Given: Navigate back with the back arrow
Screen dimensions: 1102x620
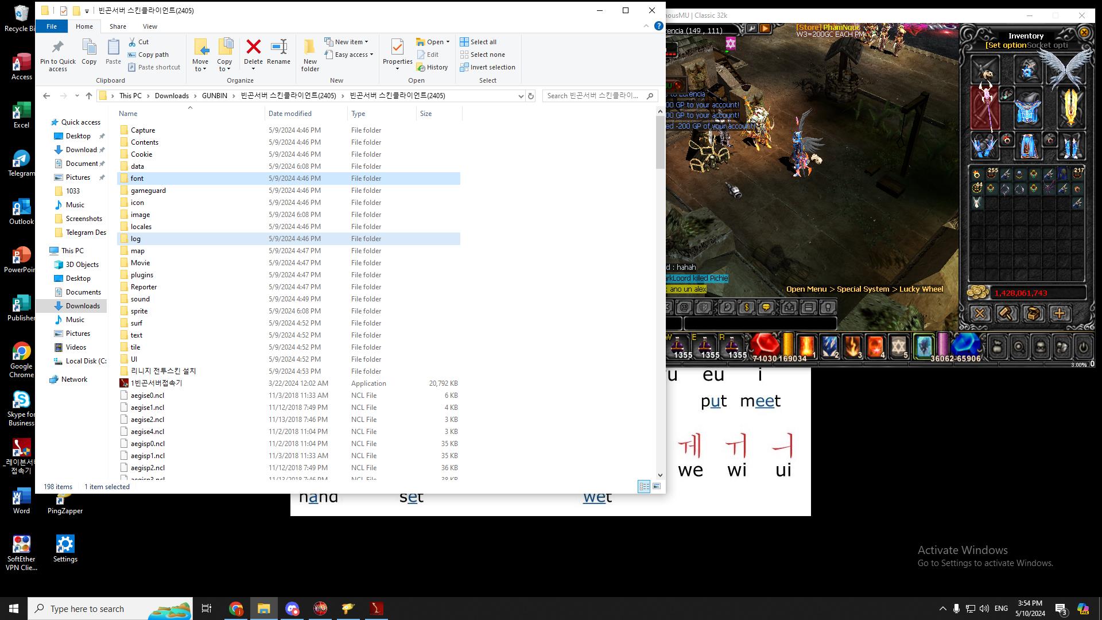Looking at the screenshot, I should [46, 96].
